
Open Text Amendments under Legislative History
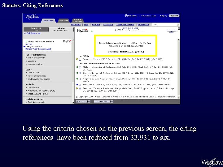tap(37, 102)
